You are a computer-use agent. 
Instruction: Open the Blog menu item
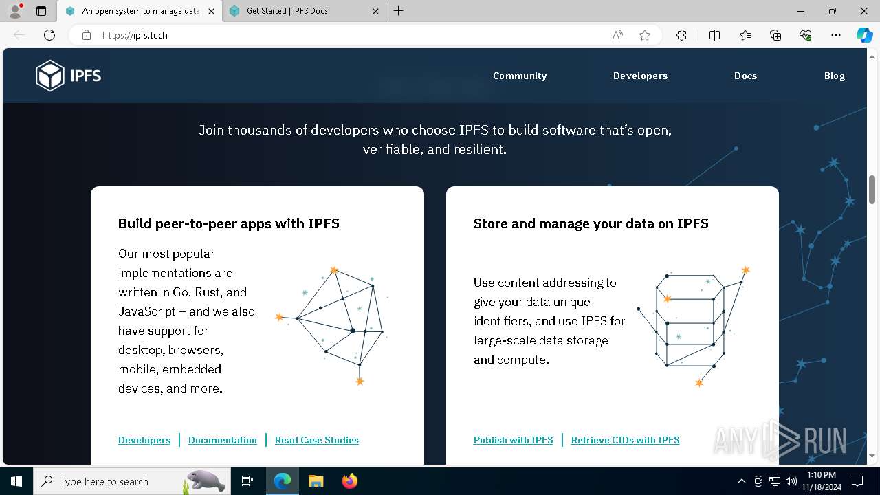835,76
